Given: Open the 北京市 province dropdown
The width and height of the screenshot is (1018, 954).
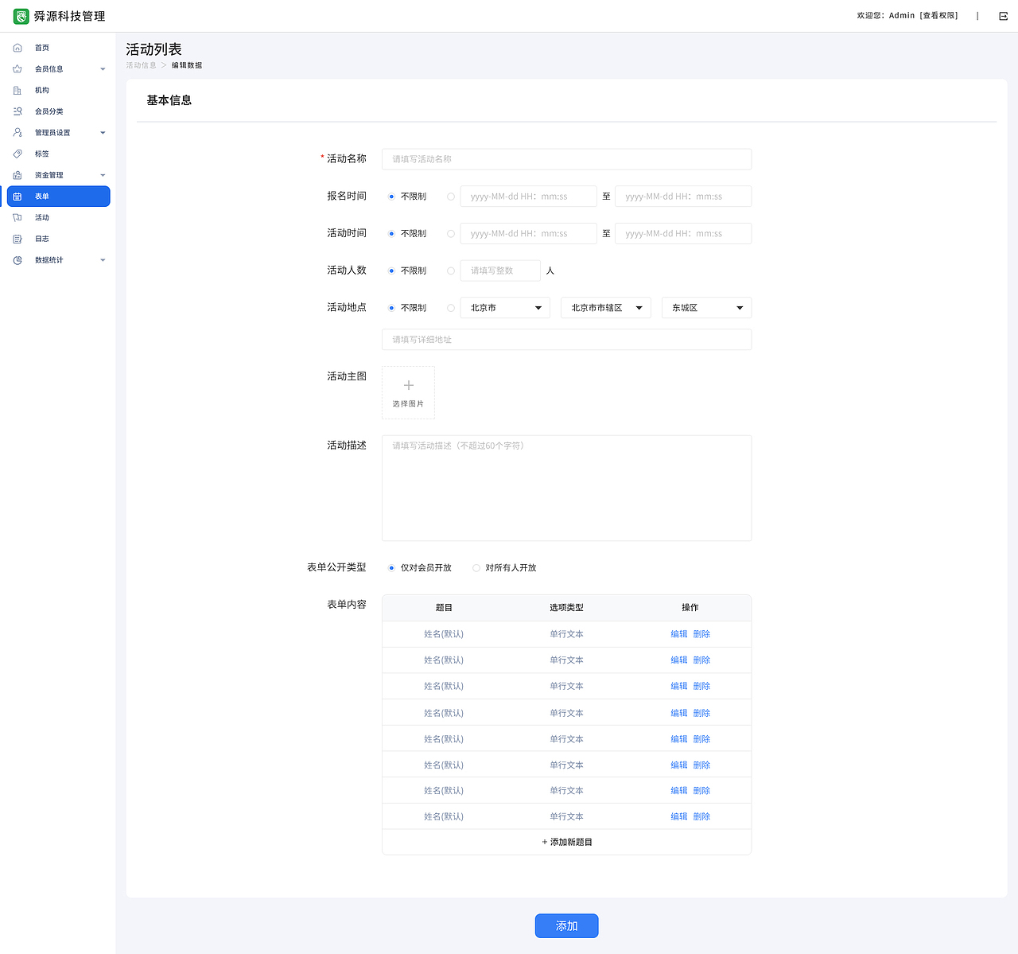Looking at the screenshot, I should point(505,308).
